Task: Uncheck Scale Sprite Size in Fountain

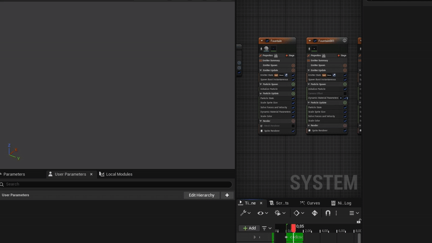Action: tap(293, 103)
